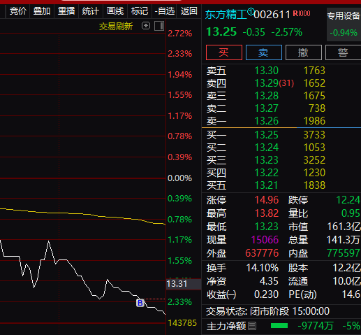The width and height of the screenshot is (361, 335).
Task: Click the red 买 buy button
Action: click(x=224, y=52)
